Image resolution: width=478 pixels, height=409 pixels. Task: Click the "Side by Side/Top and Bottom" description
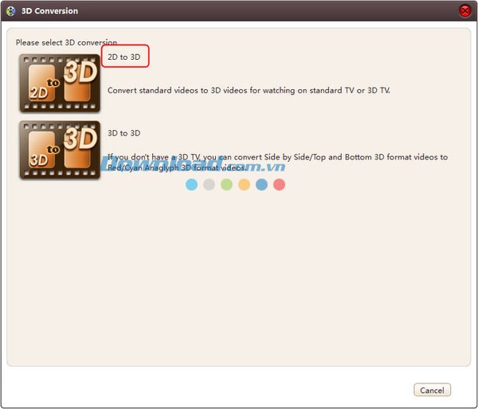[x=277, y=163]
